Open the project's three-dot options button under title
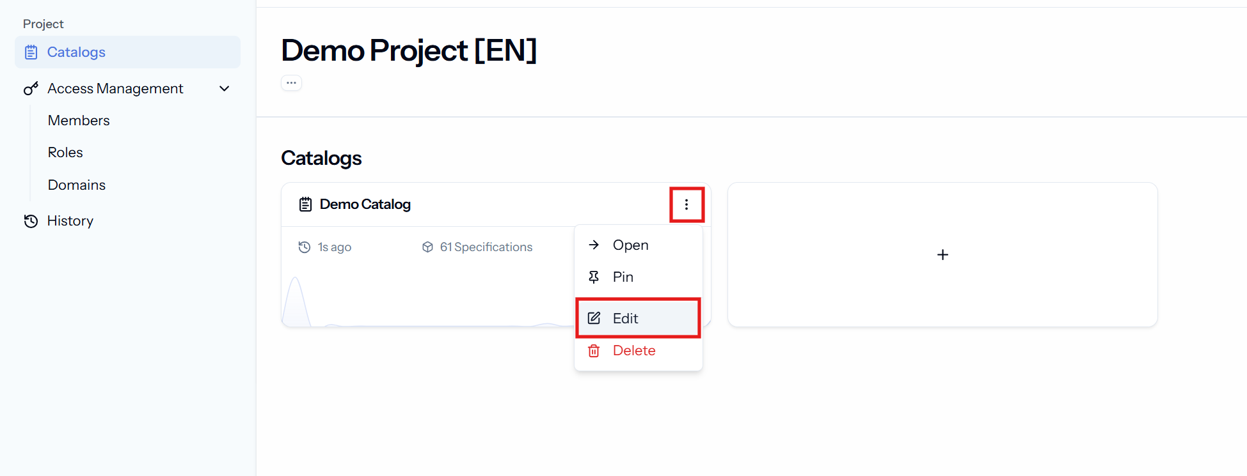This screenshot has width=1247, height=476. (x=291, y=83)
